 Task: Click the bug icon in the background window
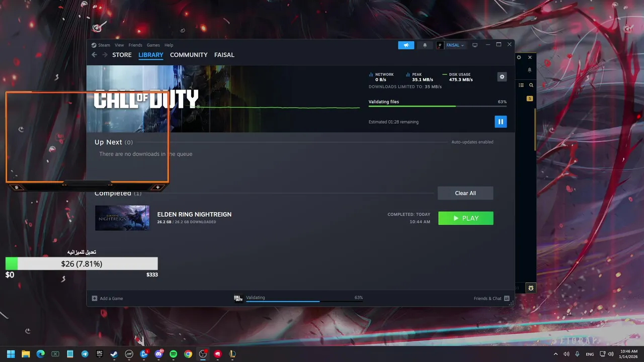(531, 288)
